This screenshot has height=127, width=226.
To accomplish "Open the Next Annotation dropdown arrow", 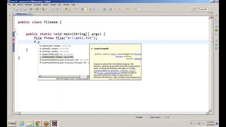I will pos(119,9).
